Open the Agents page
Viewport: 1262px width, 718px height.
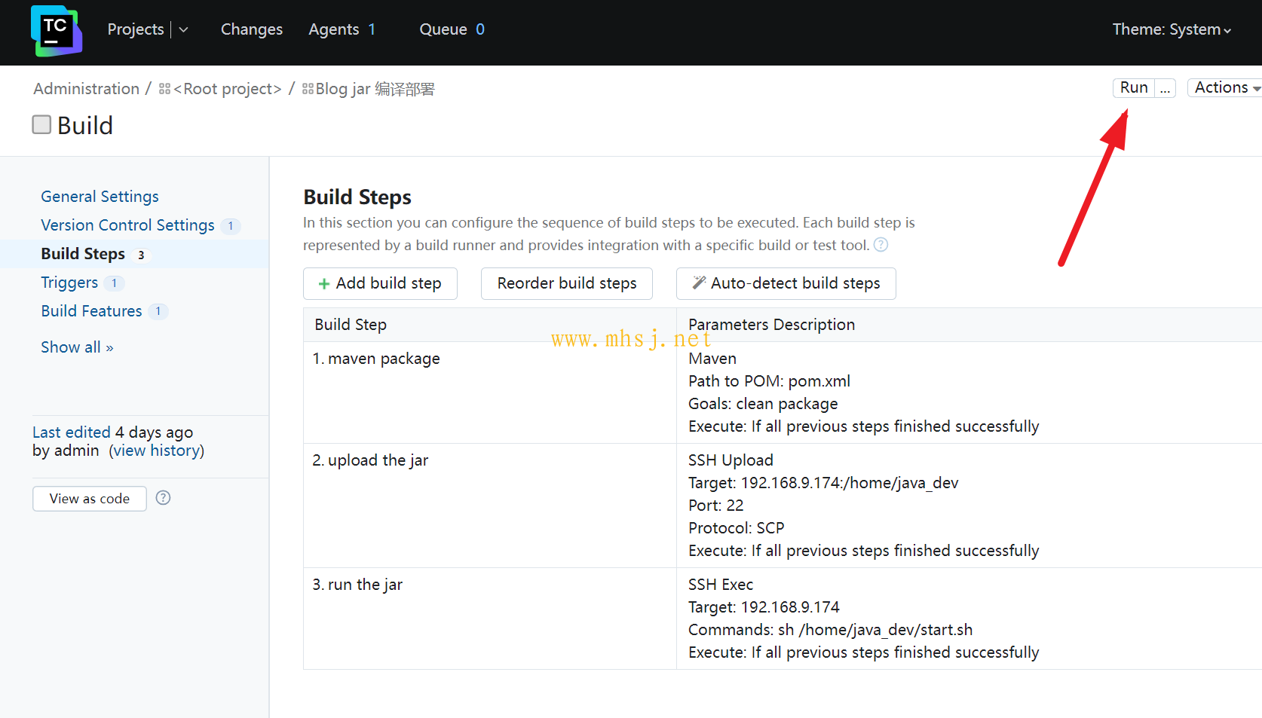pos(333,29)
